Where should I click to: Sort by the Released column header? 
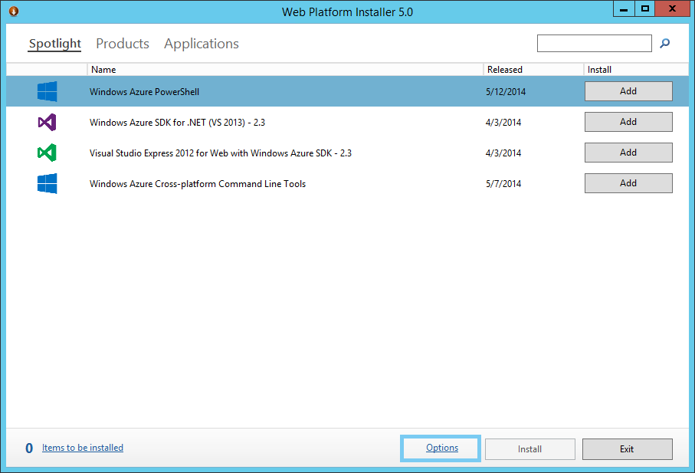[533, 70]
